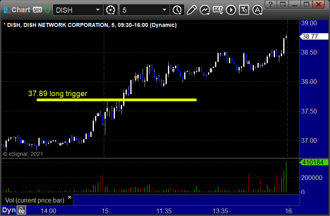
Task: Open the DISH symbol dropdown arrow
Action: click(97, 10)
